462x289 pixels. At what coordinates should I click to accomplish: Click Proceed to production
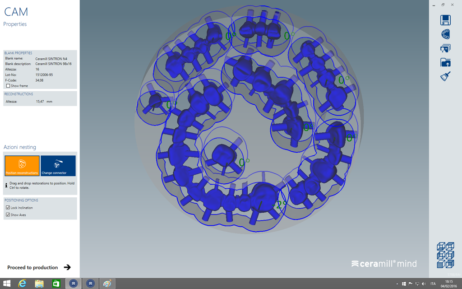pyautogui.click(x=39, y=267)
